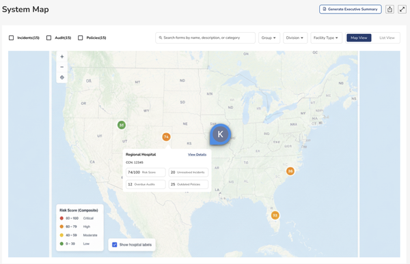The width and height of the screenshot is (410, 264).
Task: Click the Regional Hospital title in popup
Action: 141,155
